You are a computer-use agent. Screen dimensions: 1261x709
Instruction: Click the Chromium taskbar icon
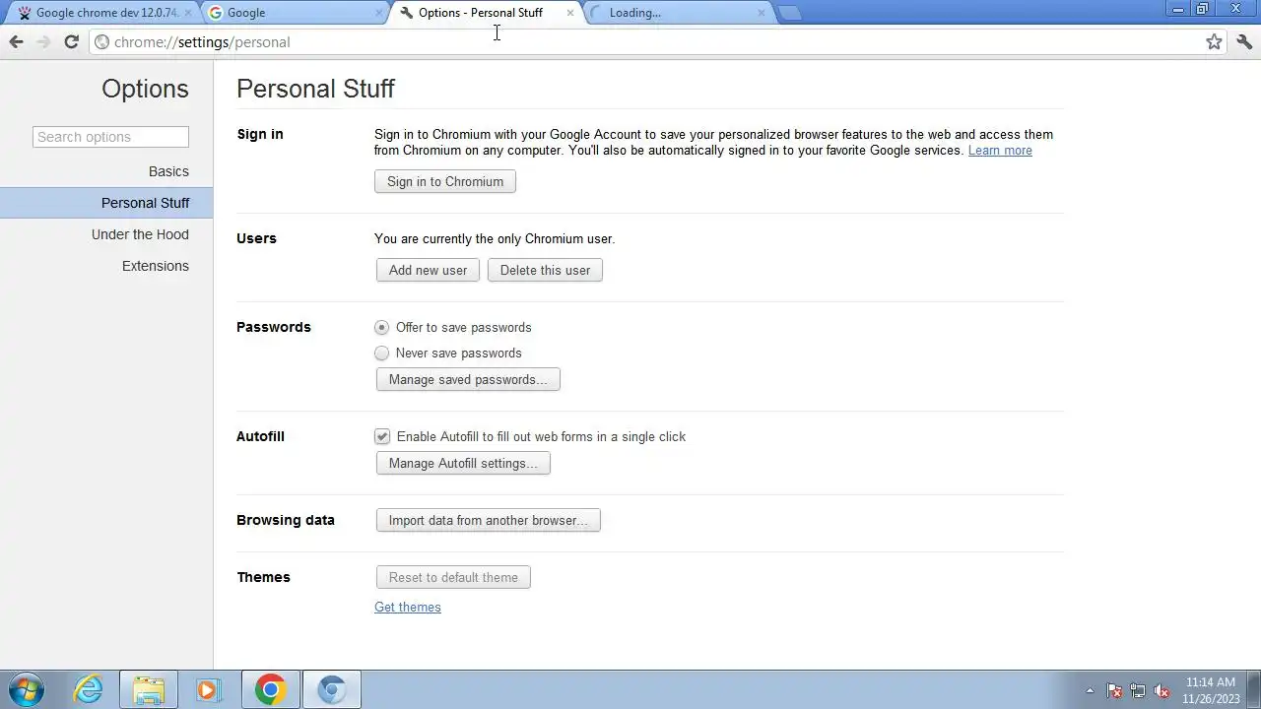[332, 689]
